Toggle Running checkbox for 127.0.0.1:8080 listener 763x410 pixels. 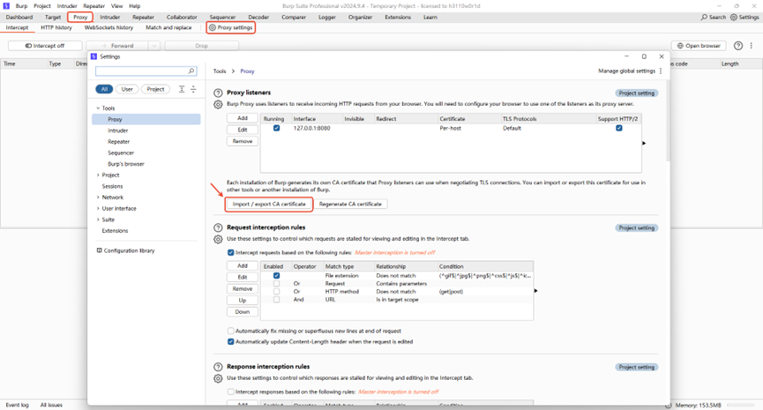(276, 129)
